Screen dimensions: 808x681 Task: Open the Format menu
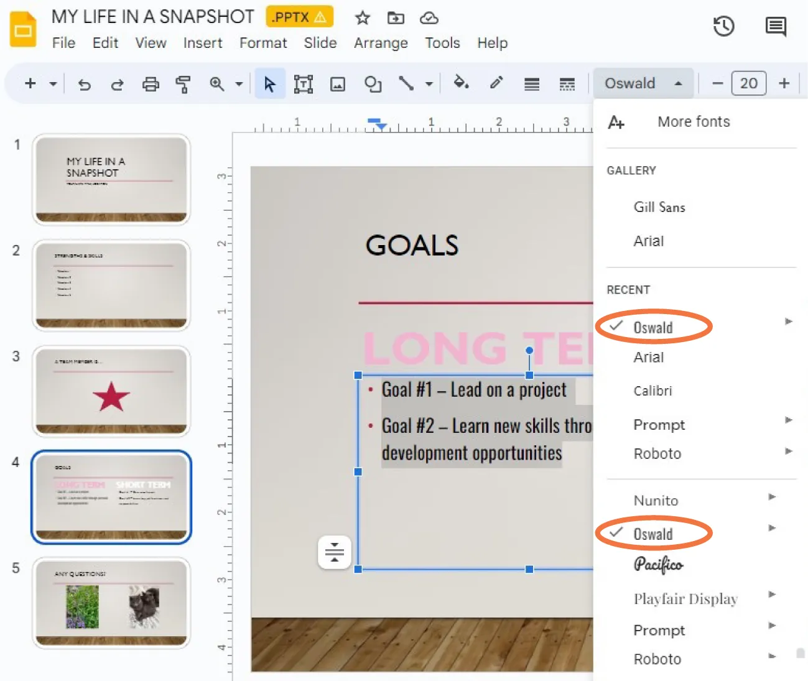click(262, 43)
